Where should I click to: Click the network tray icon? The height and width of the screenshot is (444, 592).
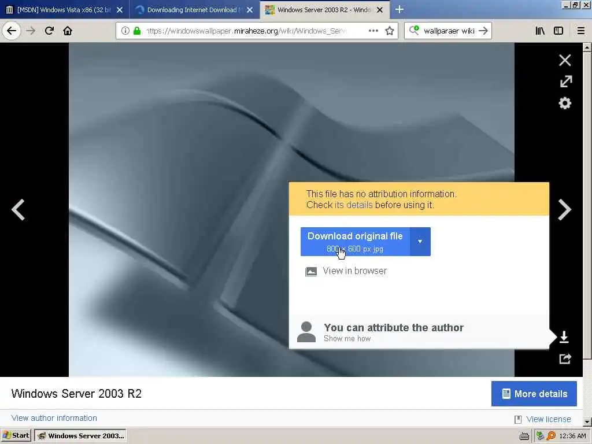(540, 436)
